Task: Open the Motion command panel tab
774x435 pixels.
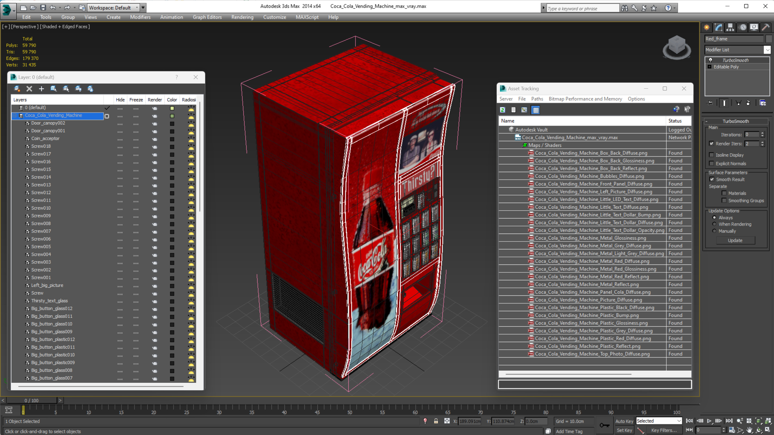Action: click(743, 27)
